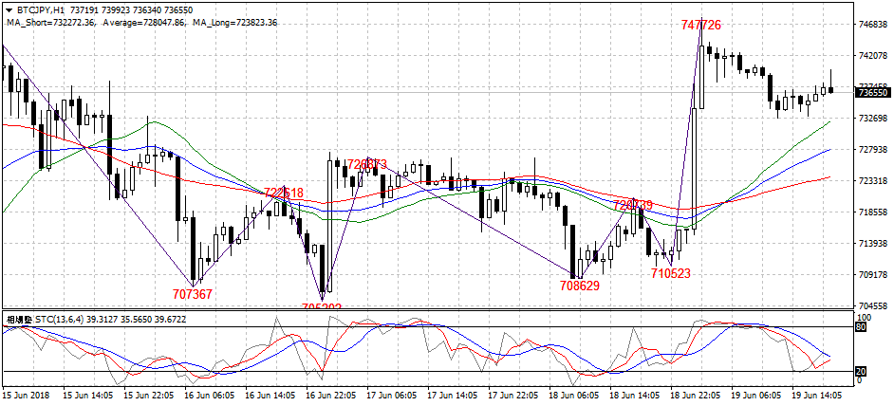Click the 20 level marker on oscillator
The image size is (894, 406).
coord(862,371)
